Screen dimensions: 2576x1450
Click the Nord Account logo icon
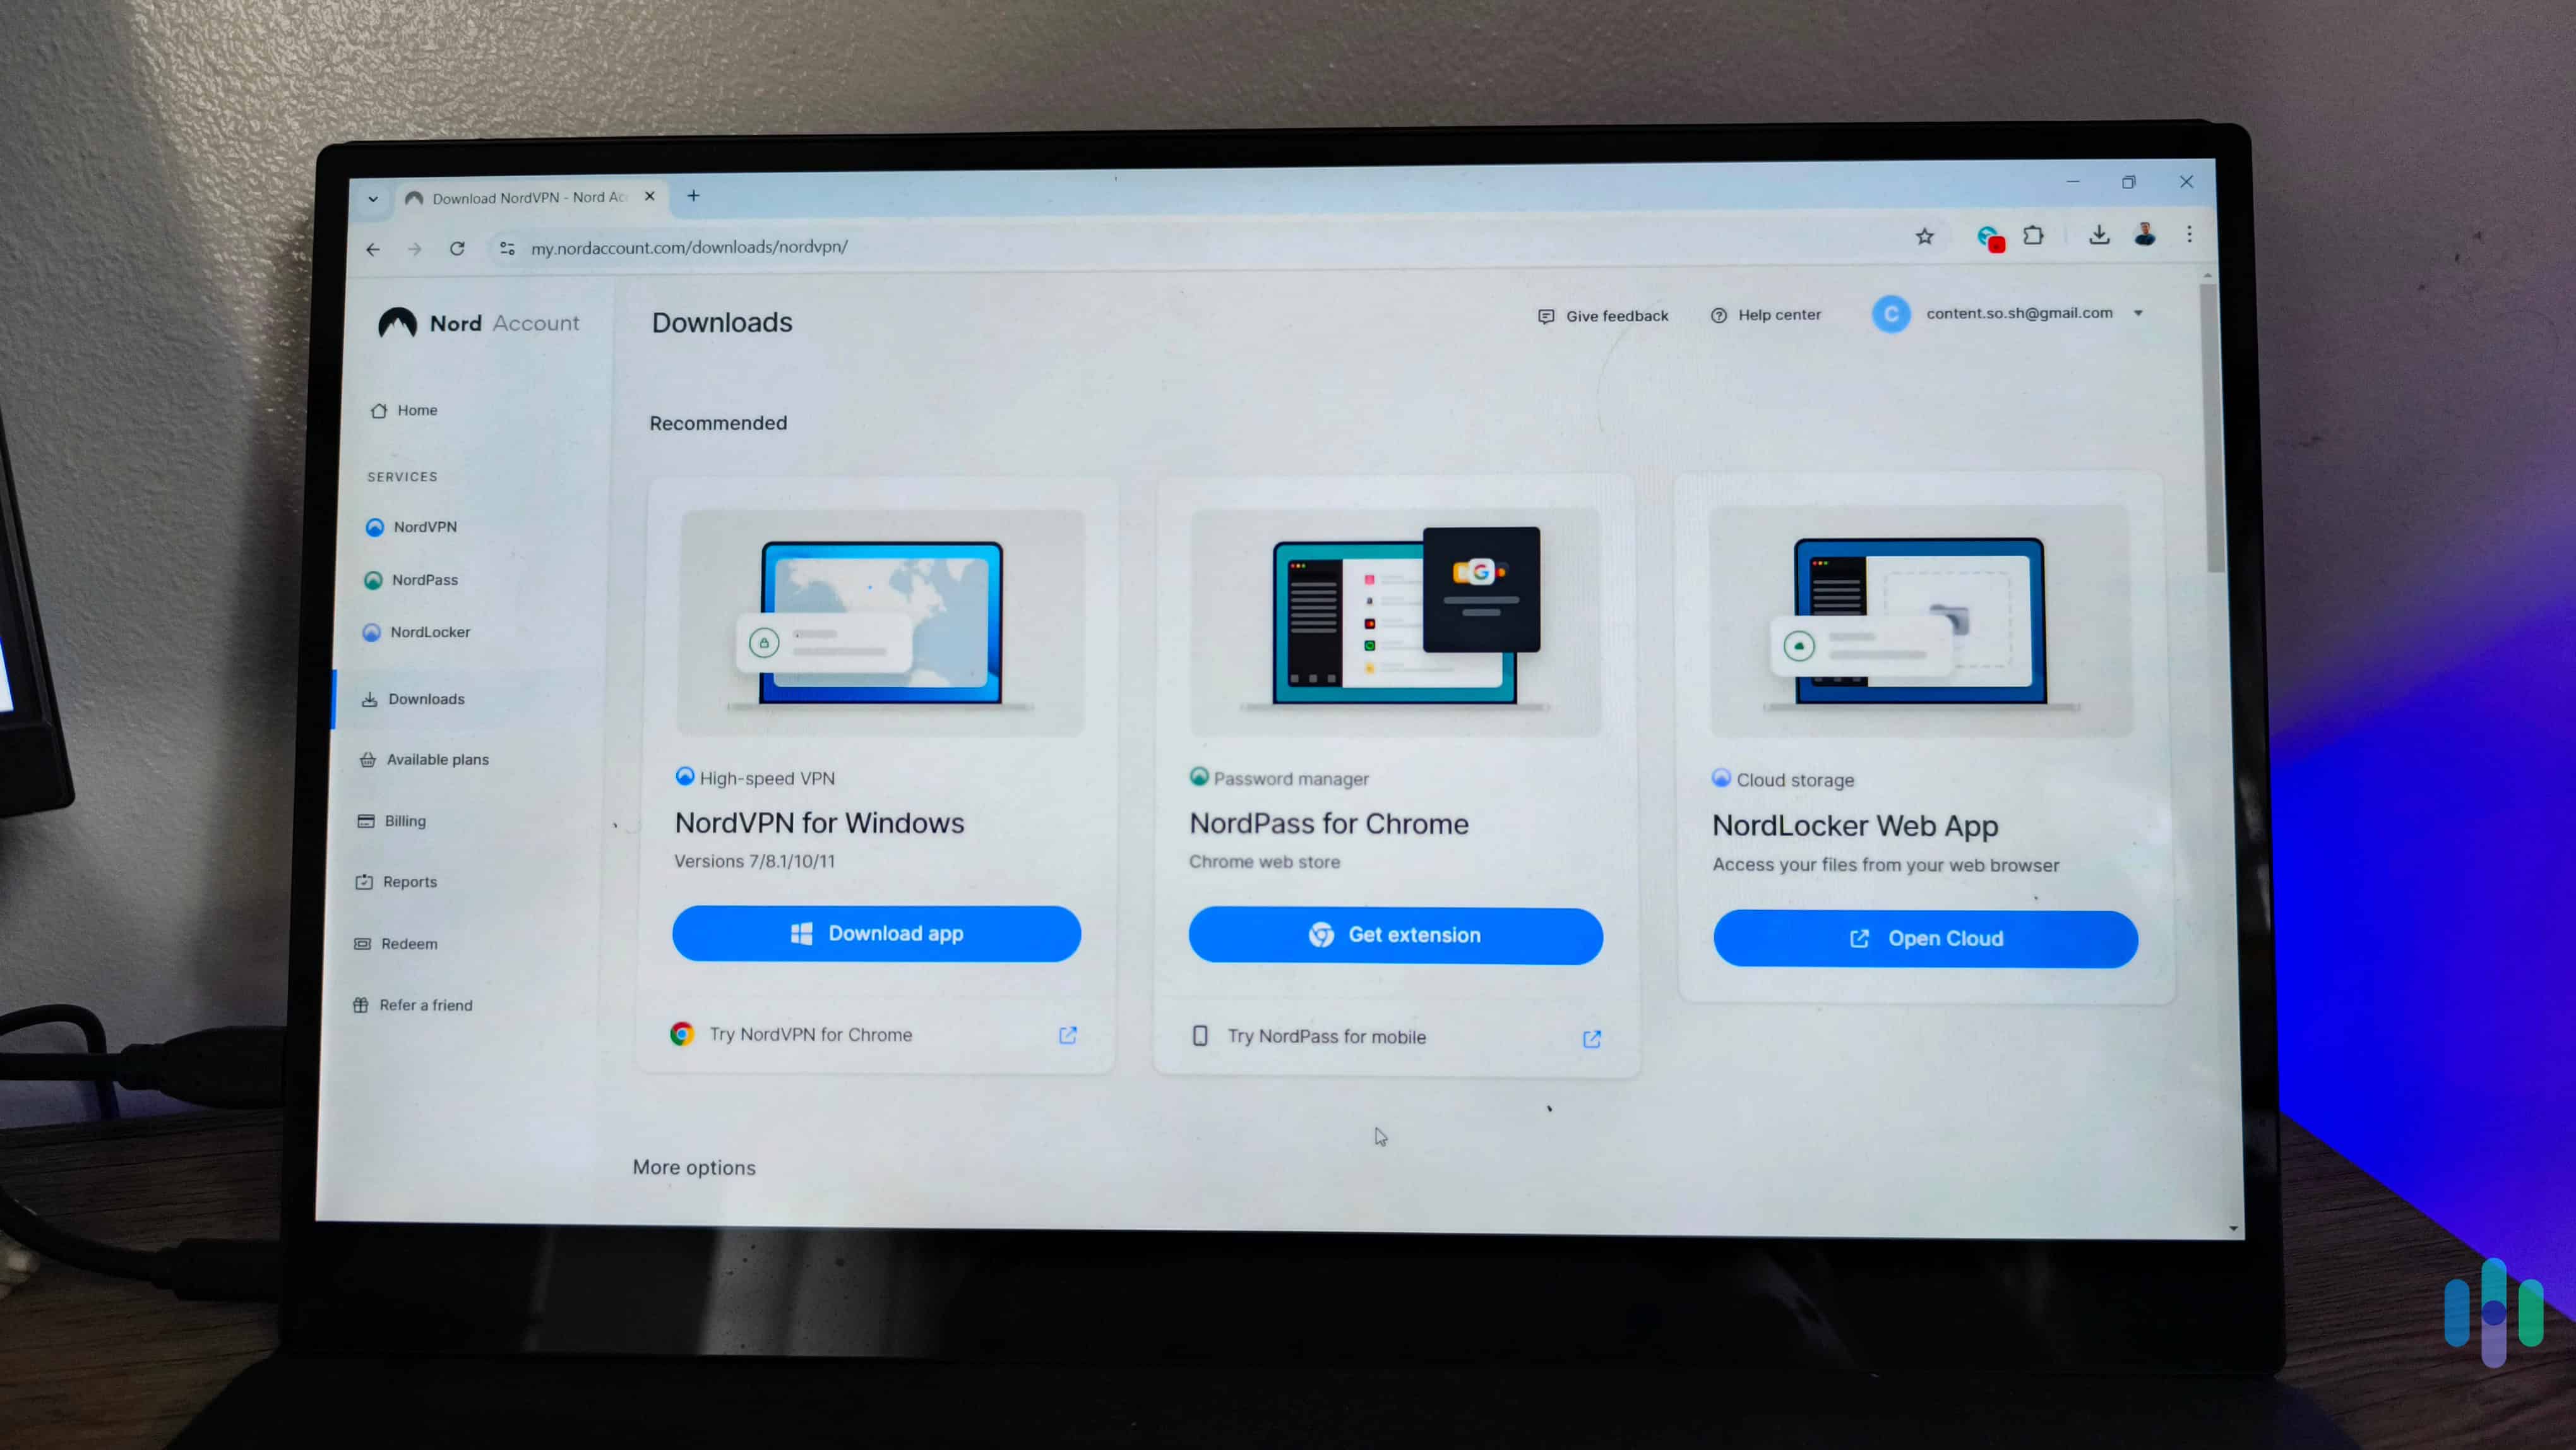pos(398,322)
